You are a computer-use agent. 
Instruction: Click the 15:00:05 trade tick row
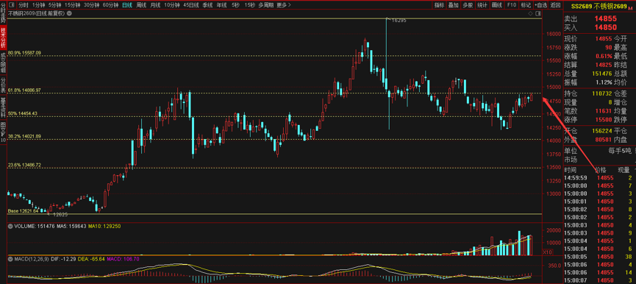pyautogui.click(x=599, y=256)
